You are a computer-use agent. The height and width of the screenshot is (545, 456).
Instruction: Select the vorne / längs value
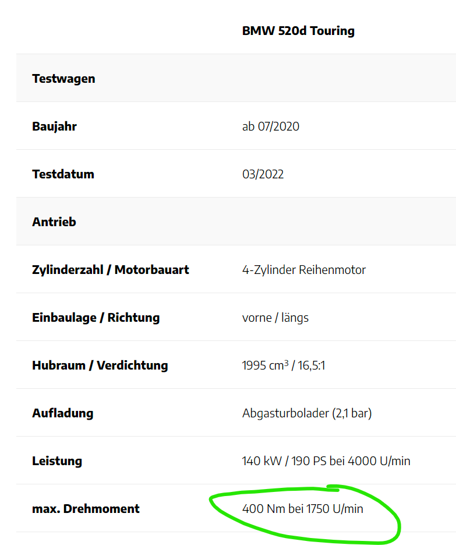(275, 318)
